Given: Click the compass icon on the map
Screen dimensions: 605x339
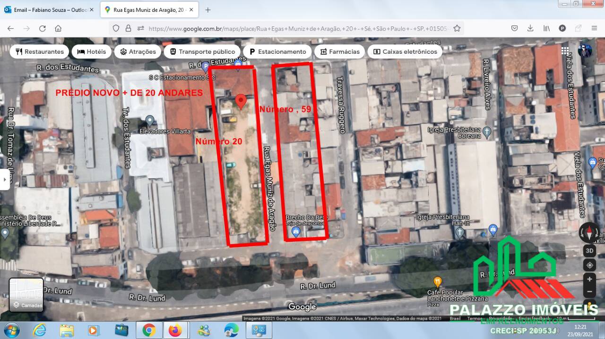Looking at the screenshot, I should tap(589, 232).
